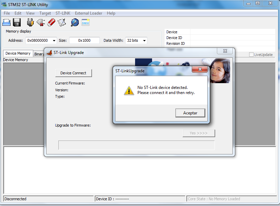Click the Connect to target plug icon

pos(30,22)
